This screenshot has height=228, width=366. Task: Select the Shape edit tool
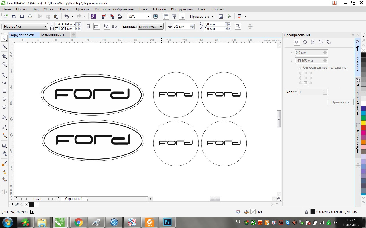click(x=4, y=47)
